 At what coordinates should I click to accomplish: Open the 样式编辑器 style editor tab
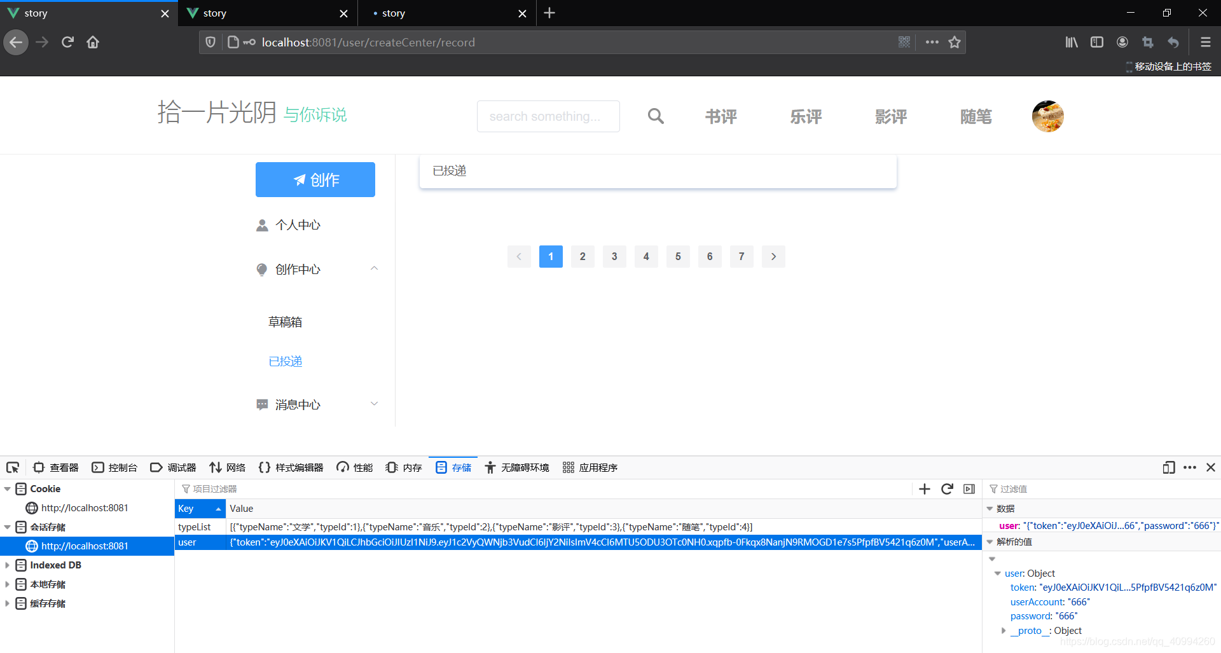[291, 467]
